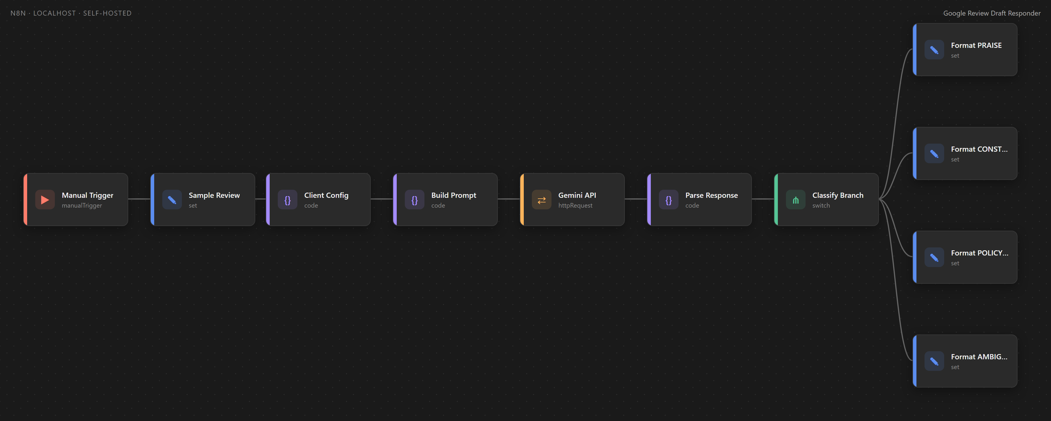Click the Google Review Draft Responder title
1051x421 pixels.
coord(992,13)
